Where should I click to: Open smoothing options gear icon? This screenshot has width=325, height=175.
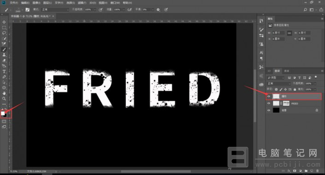coord(158,10)
